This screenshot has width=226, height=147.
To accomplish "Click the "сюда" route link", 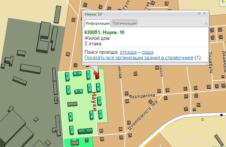I will click(148, 52).
